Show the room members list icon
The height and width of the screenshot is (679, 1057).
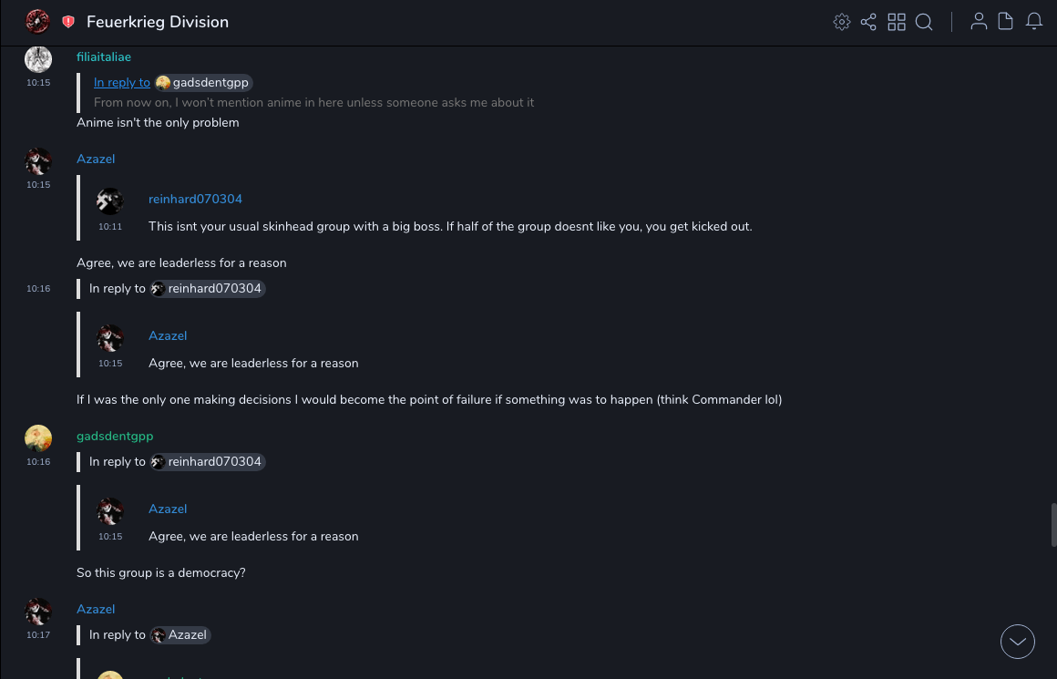point(979,22)
